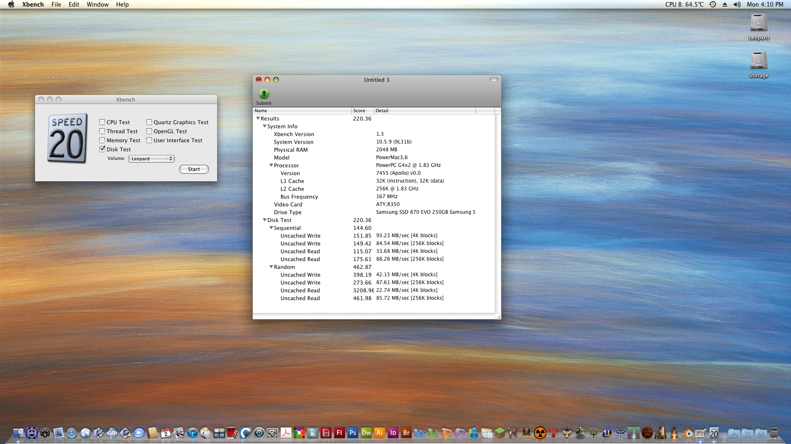The height and width of the screenshot is (444, 791).
Task: Open Blender from the dock
Action: [x=687, y=433]
